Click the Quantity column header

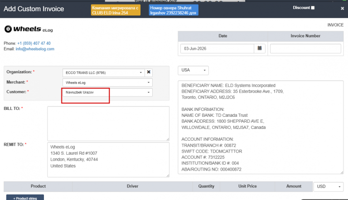click(x=206, y=186)
